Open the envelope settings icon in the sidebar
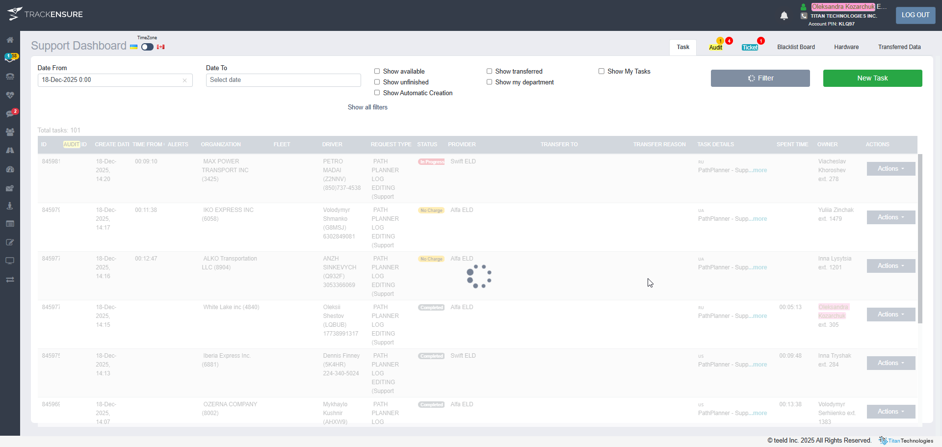The width and height of the screenshot is (942, 447). 10,188
